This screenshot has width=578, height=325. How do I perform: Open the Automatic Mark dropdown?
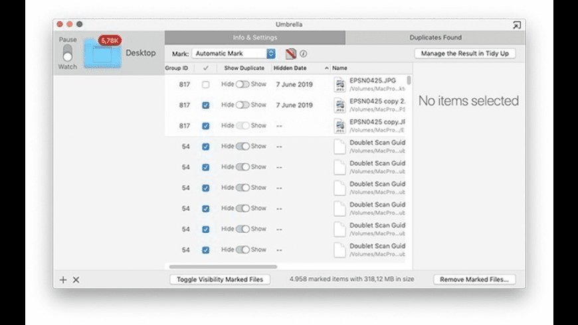(x=234, y=53)
